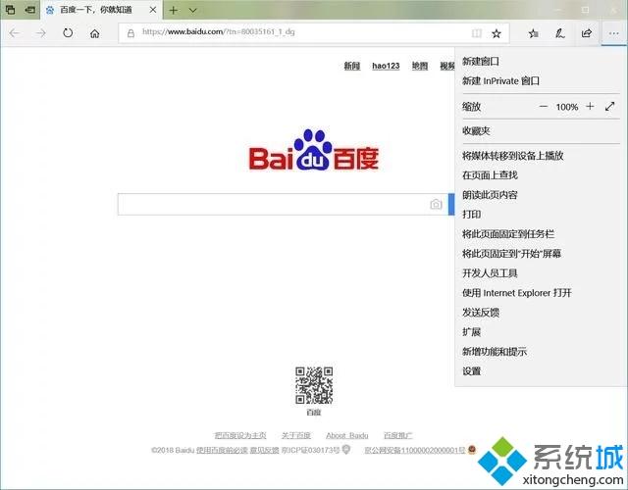Open the hao123 link
628x490 pixels.
click(386, 66)
